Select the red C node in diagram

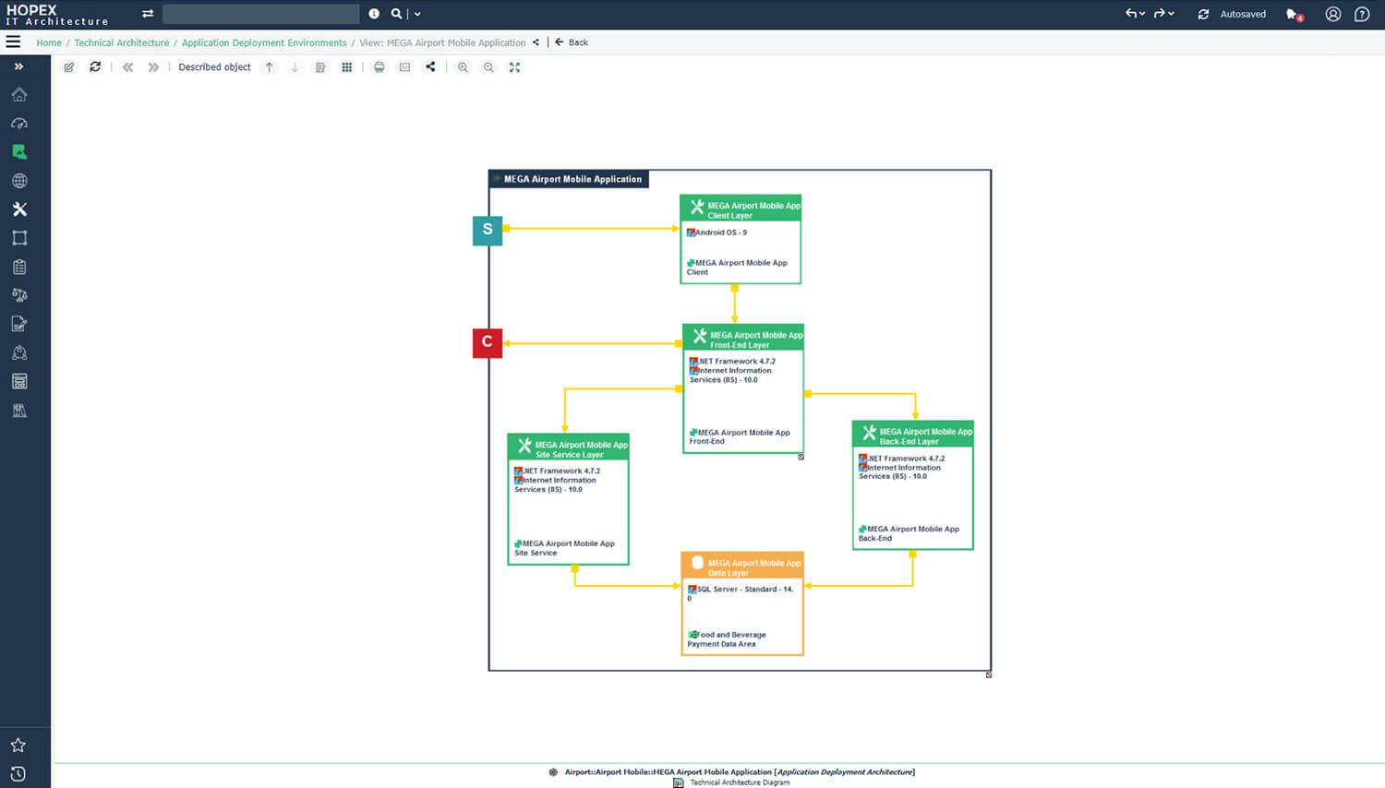pyautogui.click(x=487, y=342)
